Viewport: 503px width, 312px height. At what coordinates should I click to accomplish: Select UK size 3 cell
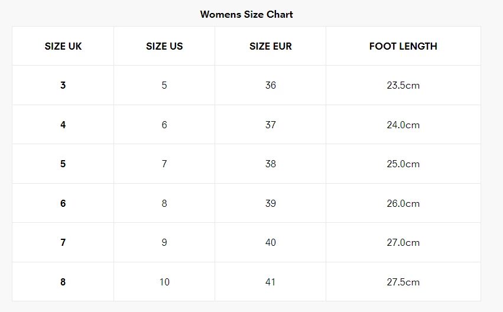coord(63,85)
